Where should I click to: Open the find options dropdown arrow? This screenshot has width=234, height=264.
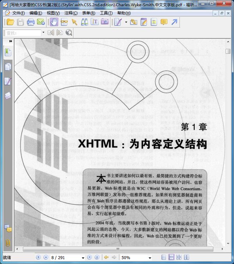point(43,32)
